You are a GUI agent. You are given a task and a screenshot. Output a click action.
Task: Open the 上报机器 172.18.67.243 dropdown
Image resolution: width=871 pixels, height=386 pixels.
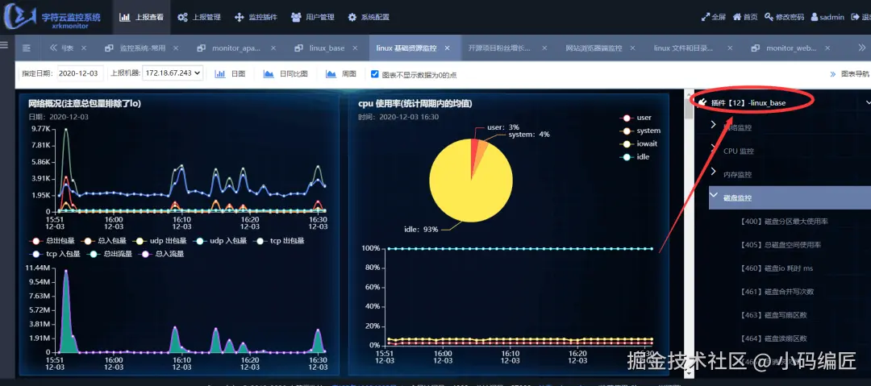(173, 73)
